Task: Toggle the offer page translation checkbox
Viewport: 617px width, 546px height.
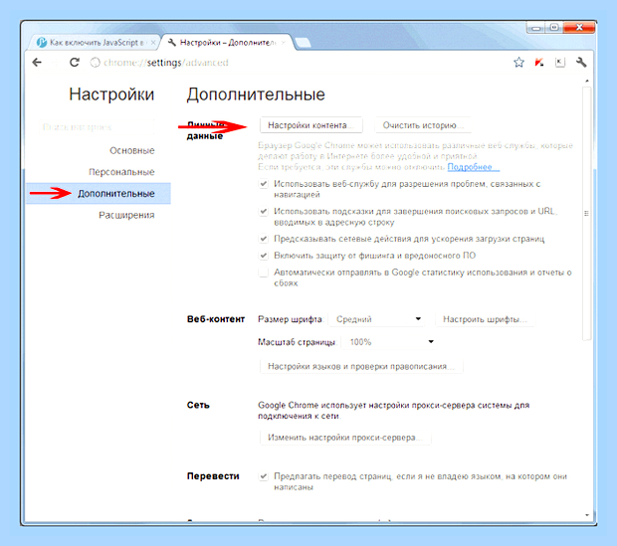Action: point(264,476)
